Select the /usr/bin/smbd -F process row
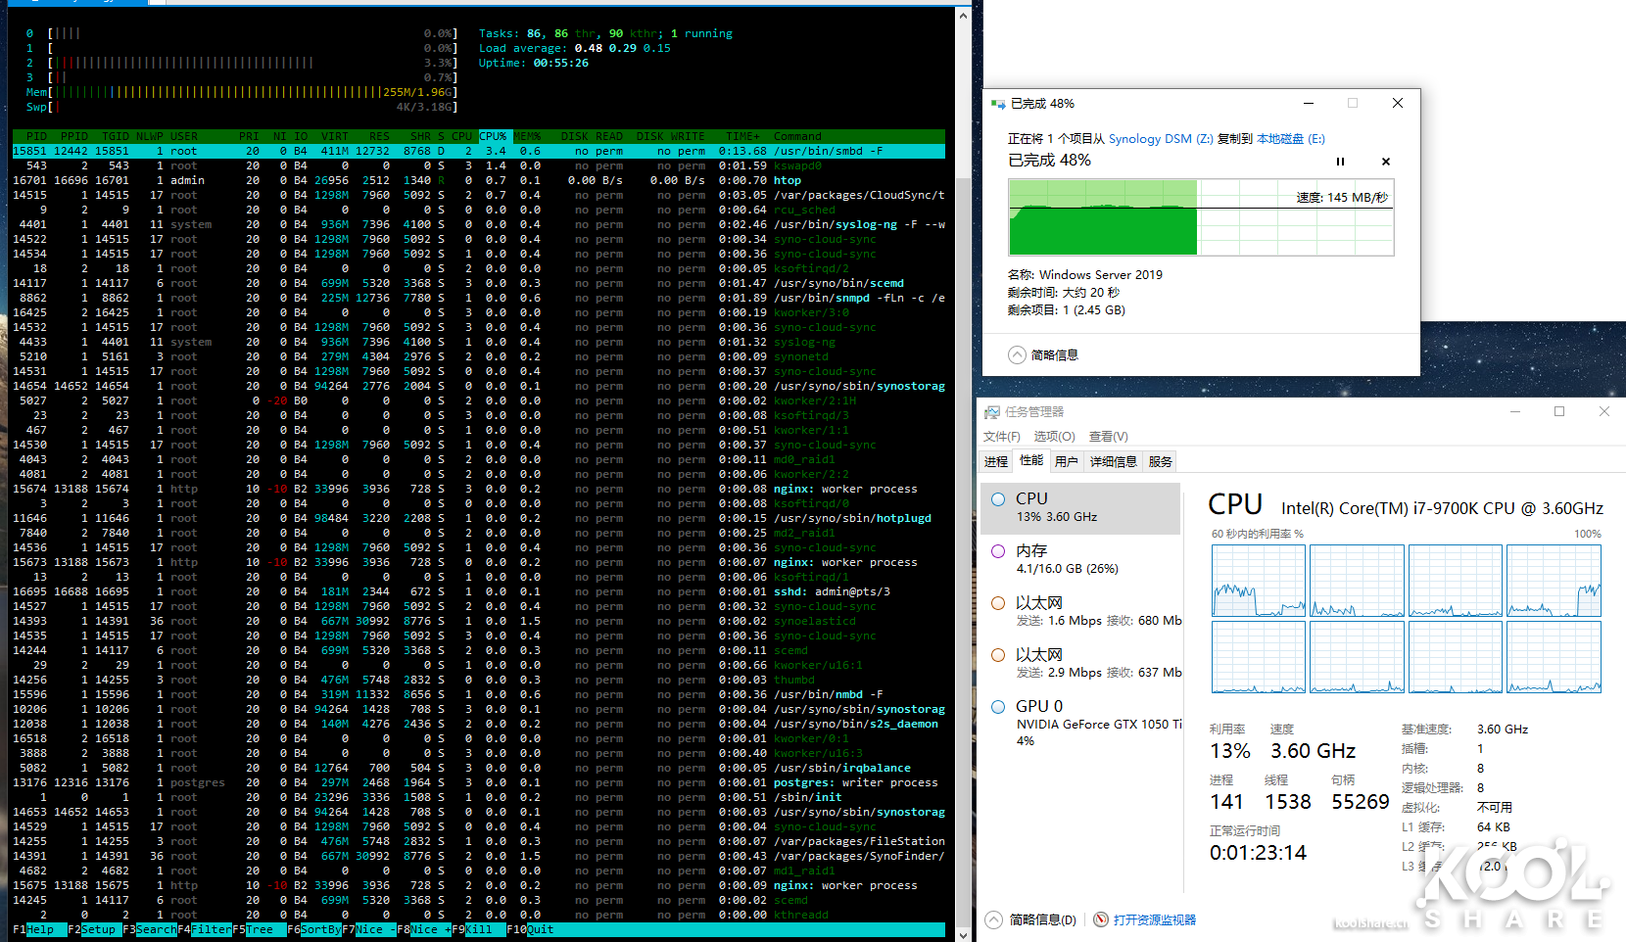The height and width of the screenshot is (942, 1626). [x=479, y=151]
